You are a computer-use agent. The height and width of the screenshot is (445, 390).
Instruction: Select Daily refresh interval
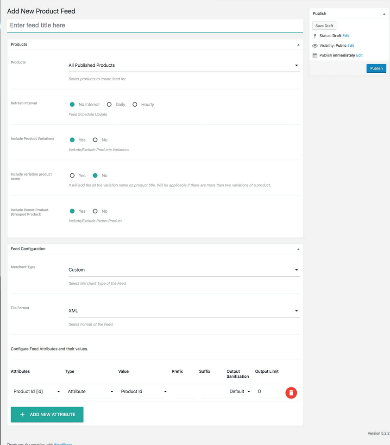click(109, 104)
